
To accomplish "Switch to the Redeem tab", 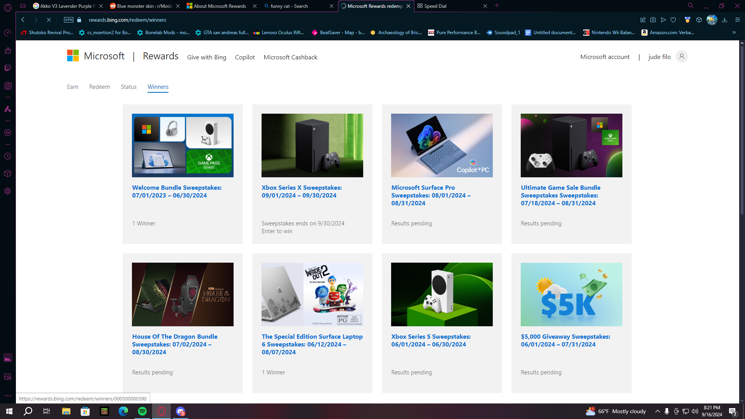I will pyautogui.click(x=99, y=87).
